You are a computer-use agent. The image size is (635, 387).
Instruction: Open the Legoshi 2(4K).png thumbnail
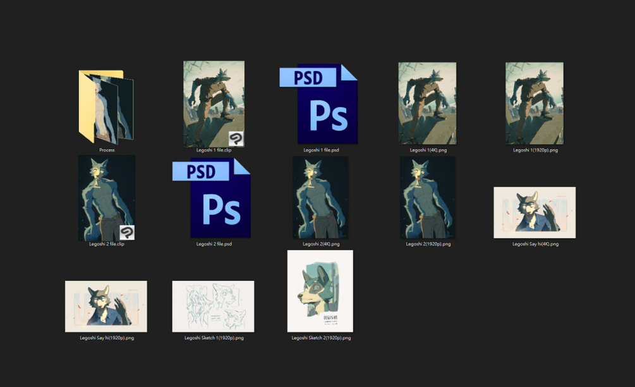[320, 197]
